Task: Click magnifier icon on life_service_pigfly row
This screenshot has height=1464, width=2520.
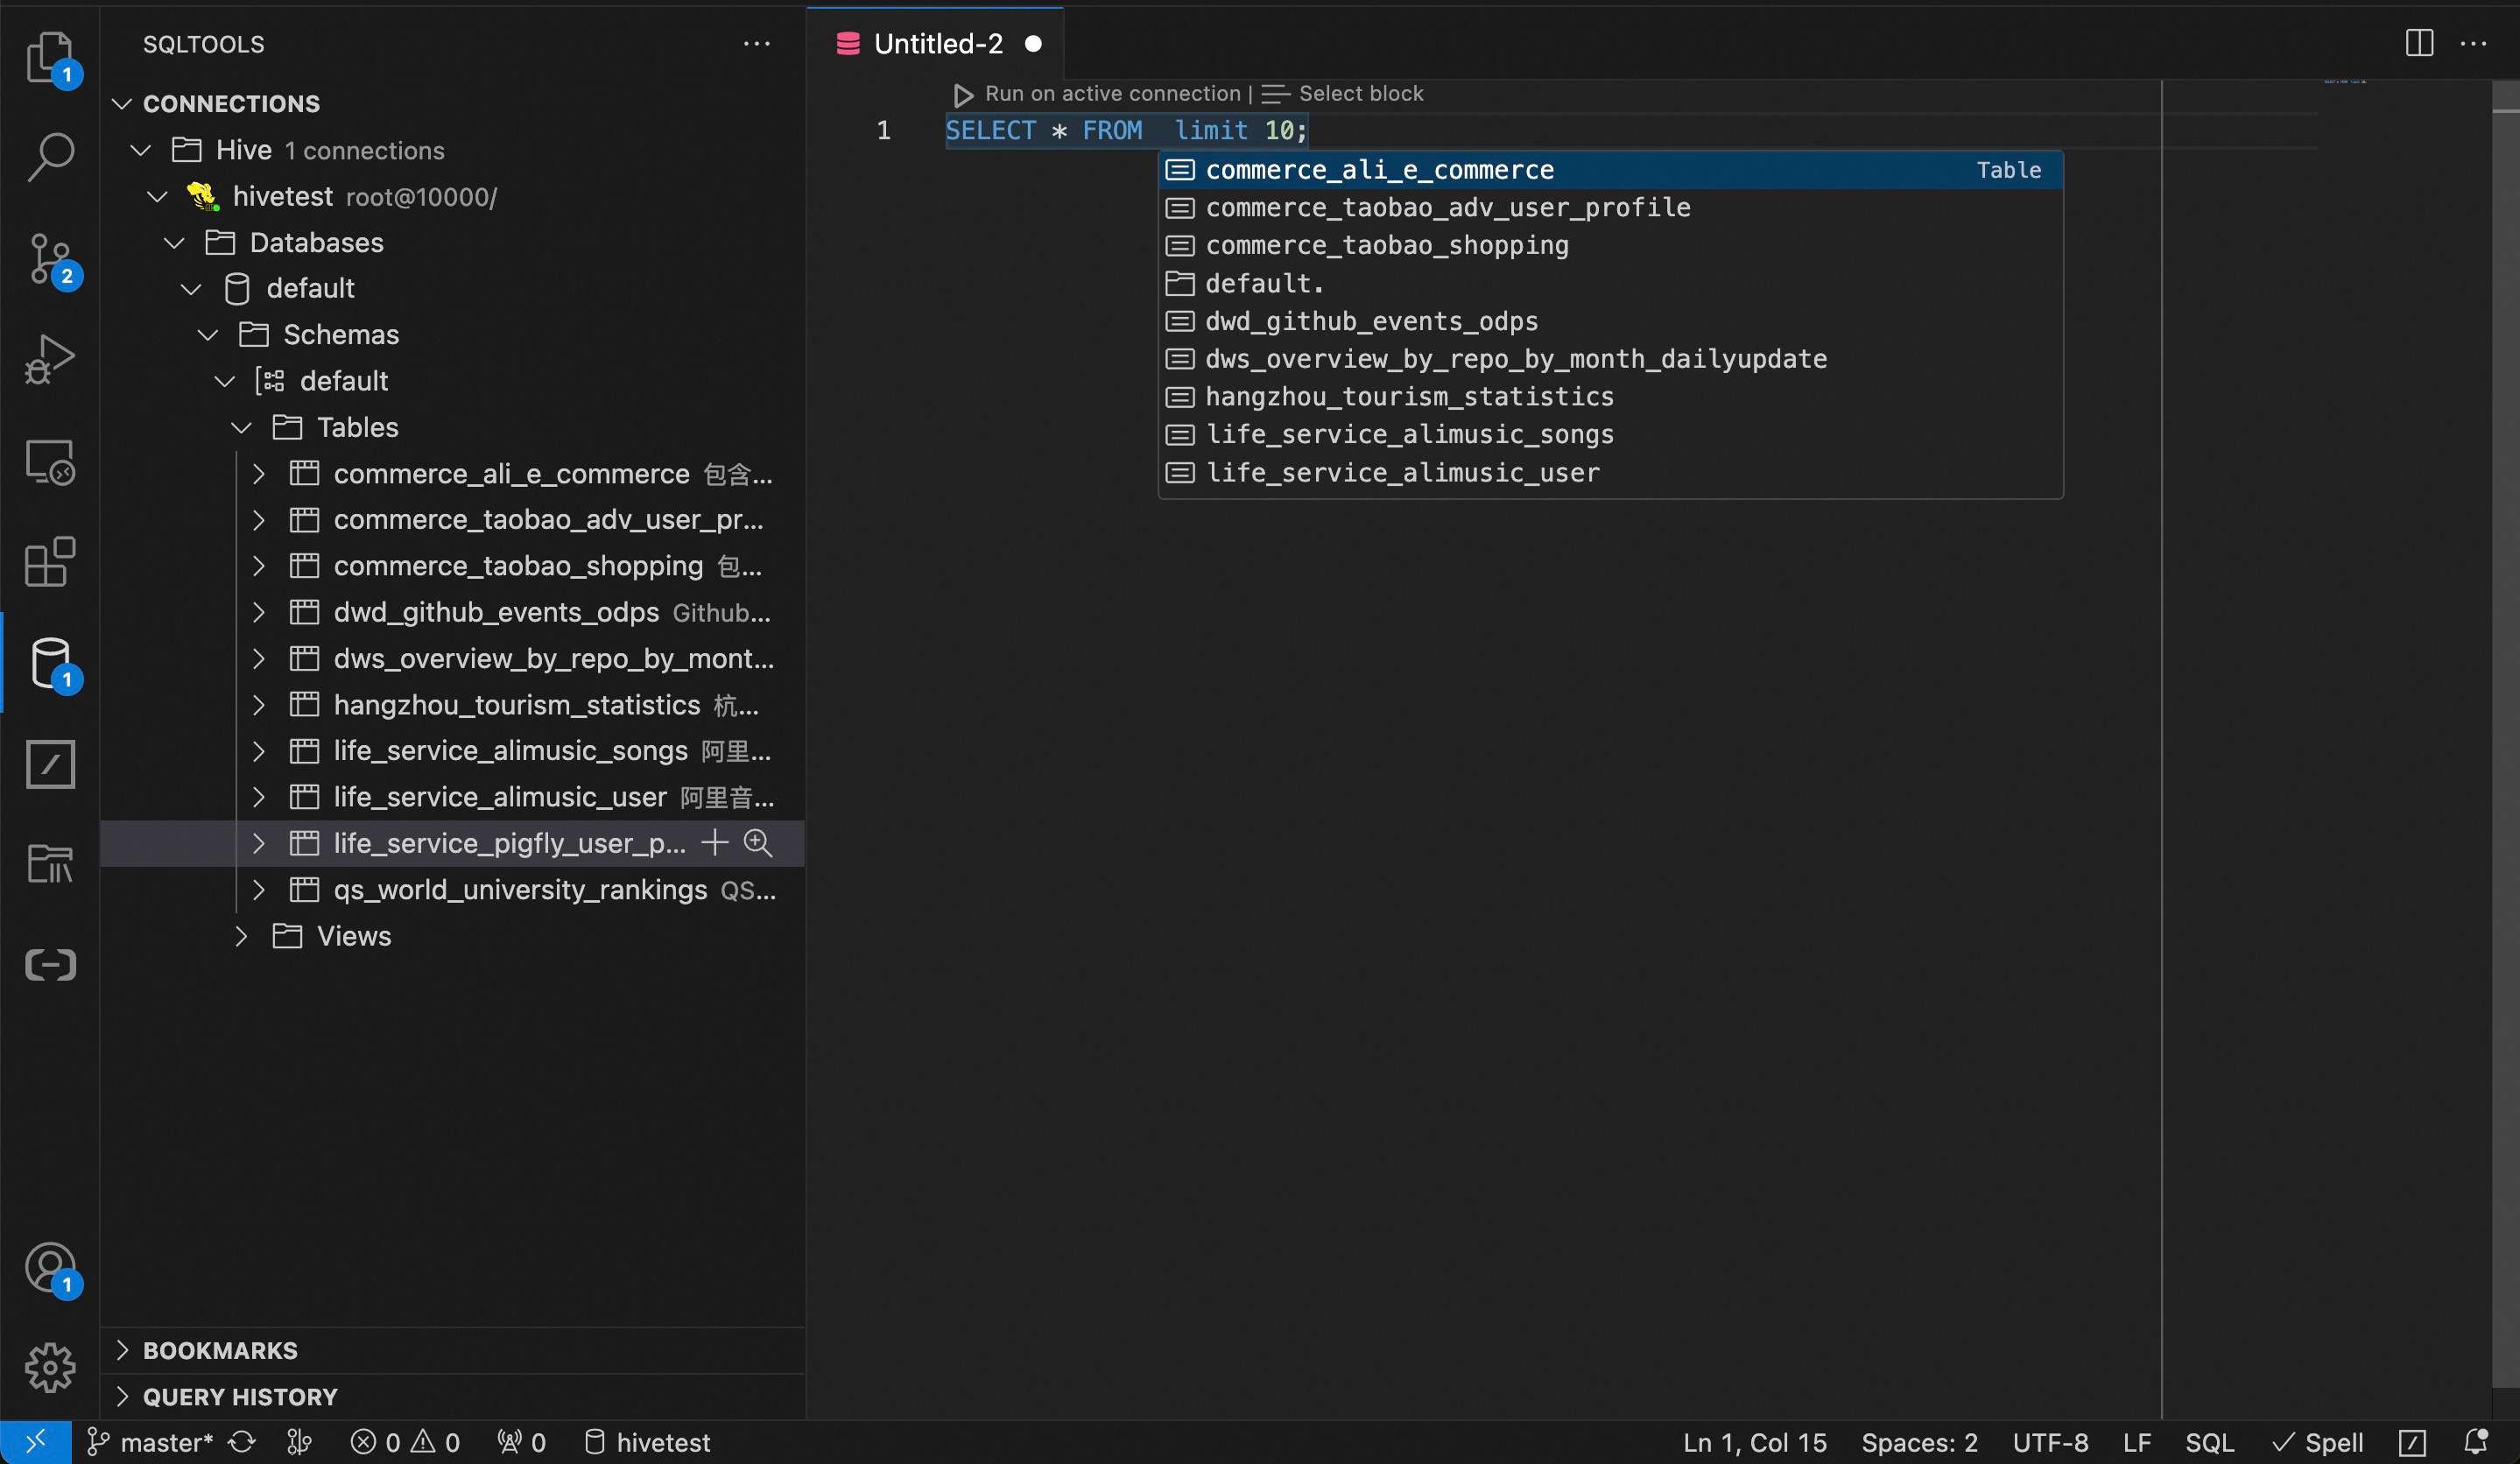Action: (x=758, y=843)
